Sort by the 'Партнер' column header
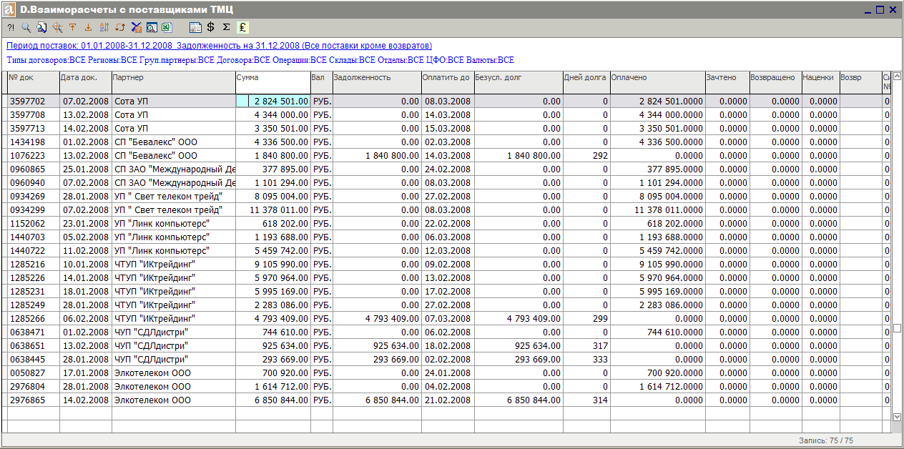Viewport: 904px width, 449px height. (x=173, y=82)
